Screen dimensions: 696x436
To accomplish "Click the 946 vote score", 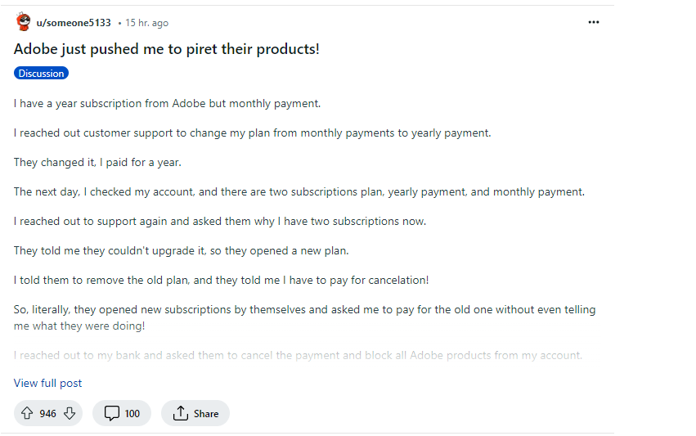I will pos(47,414).
